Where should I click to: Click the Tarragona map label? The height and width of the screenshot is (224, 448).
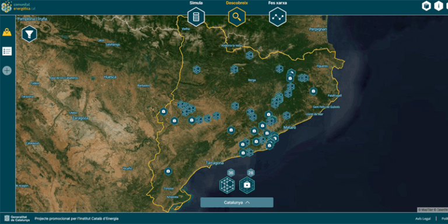(215, 163)
